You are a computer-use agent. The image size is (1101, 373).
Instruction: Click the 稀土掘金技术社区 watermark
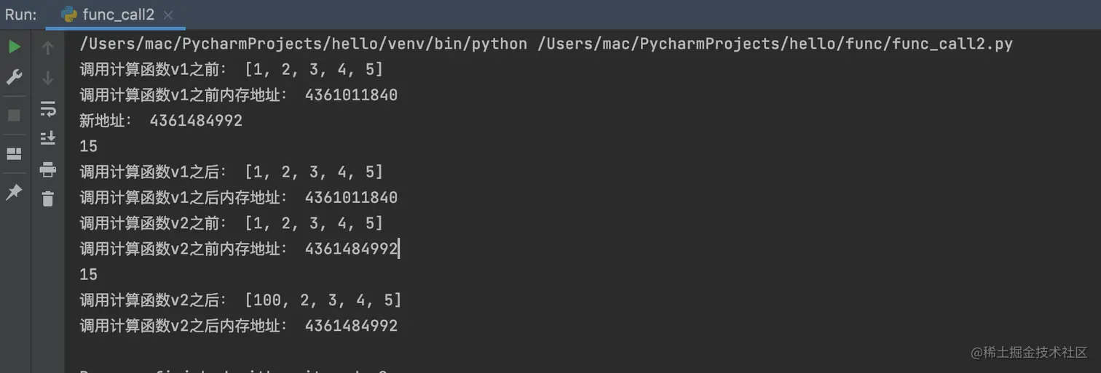(x=1029, y=352)
